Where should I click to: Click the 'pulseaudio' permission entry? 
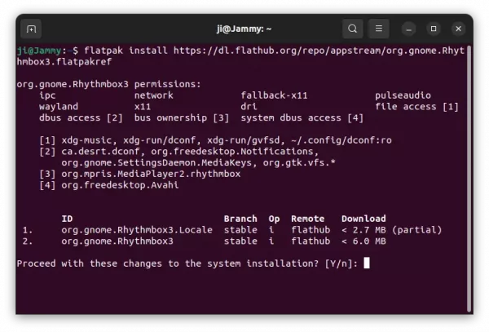click(403, 95)
